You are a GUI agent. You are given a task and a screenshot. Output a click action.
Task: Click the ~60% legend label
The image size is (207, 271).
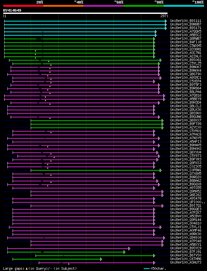(x=119, y=2)
